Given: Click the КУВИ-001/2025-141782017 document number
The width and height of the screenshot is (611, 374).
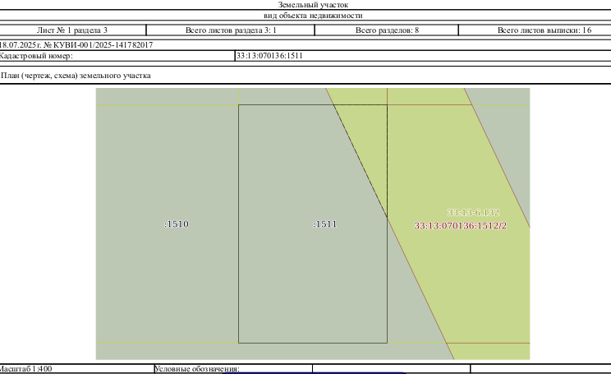Looking at the screenshot, I should tap(103, 45).
